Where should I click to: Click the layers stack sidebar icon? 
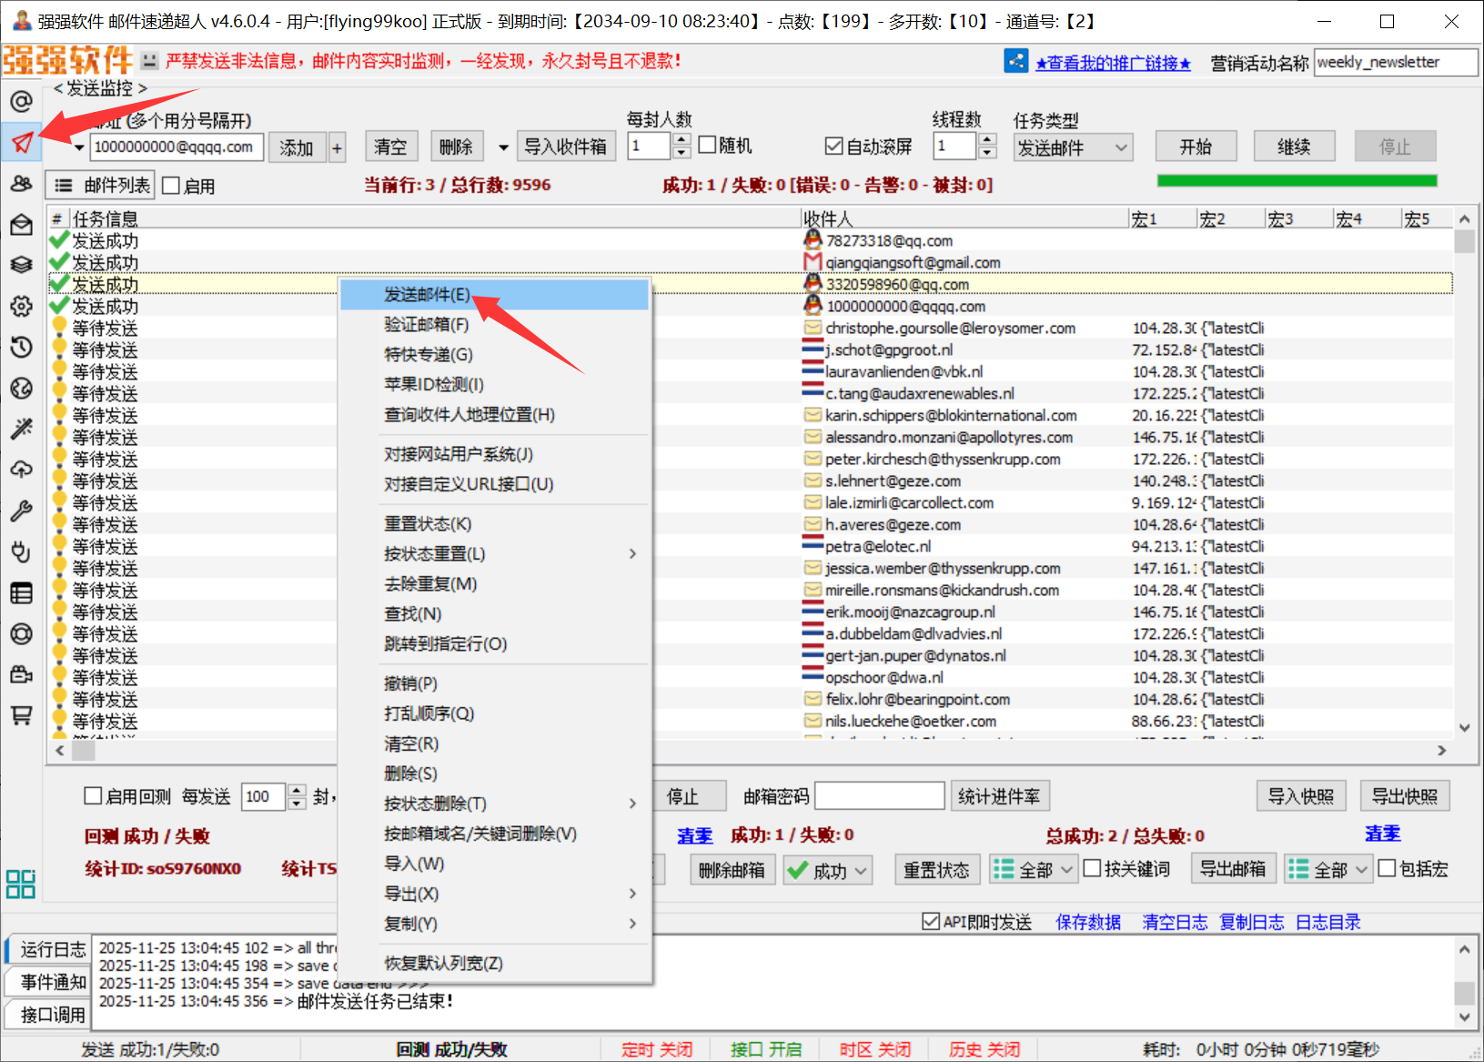click(22, 265)
